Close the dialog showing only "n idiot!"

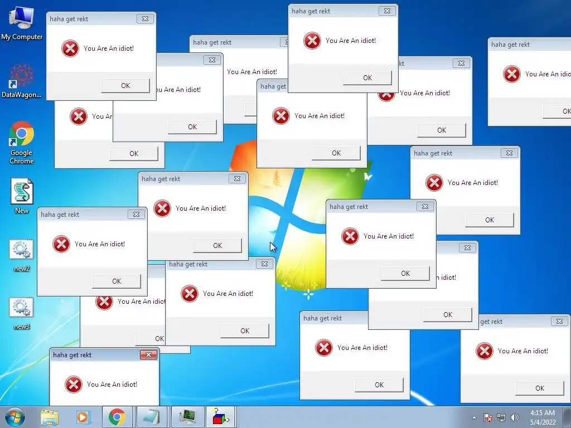(x=467, y=248)
